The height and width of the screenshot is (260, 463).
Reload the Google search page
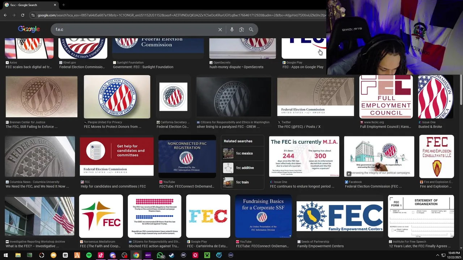click(22, 15)
